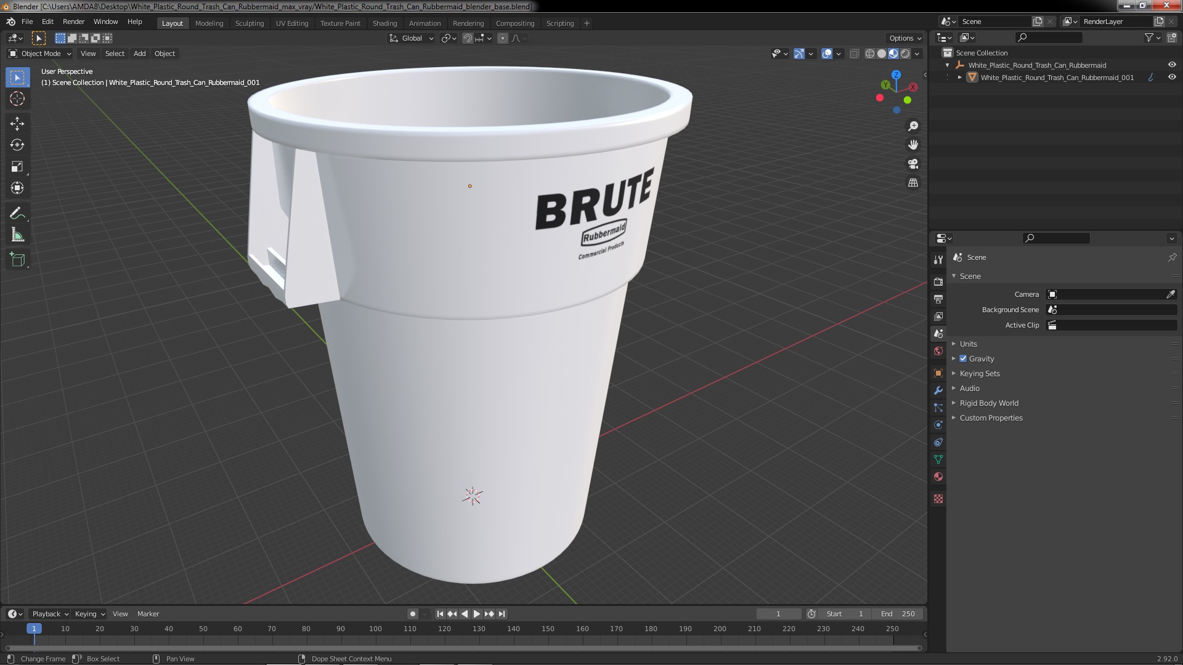Click the zoom viewport magnifier icon
1183x665 pixels.
[913, 126]
